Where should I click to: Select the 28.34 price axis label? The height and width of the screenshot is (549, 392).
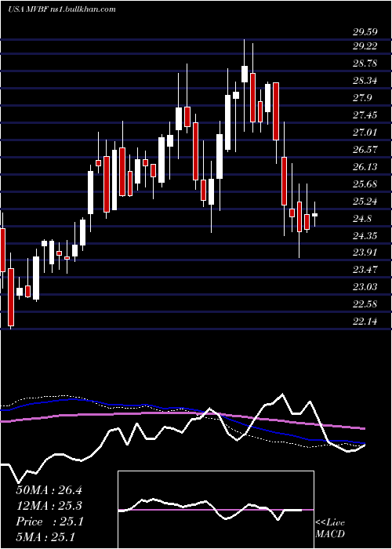pyautogui.click(x=365, y=81)
